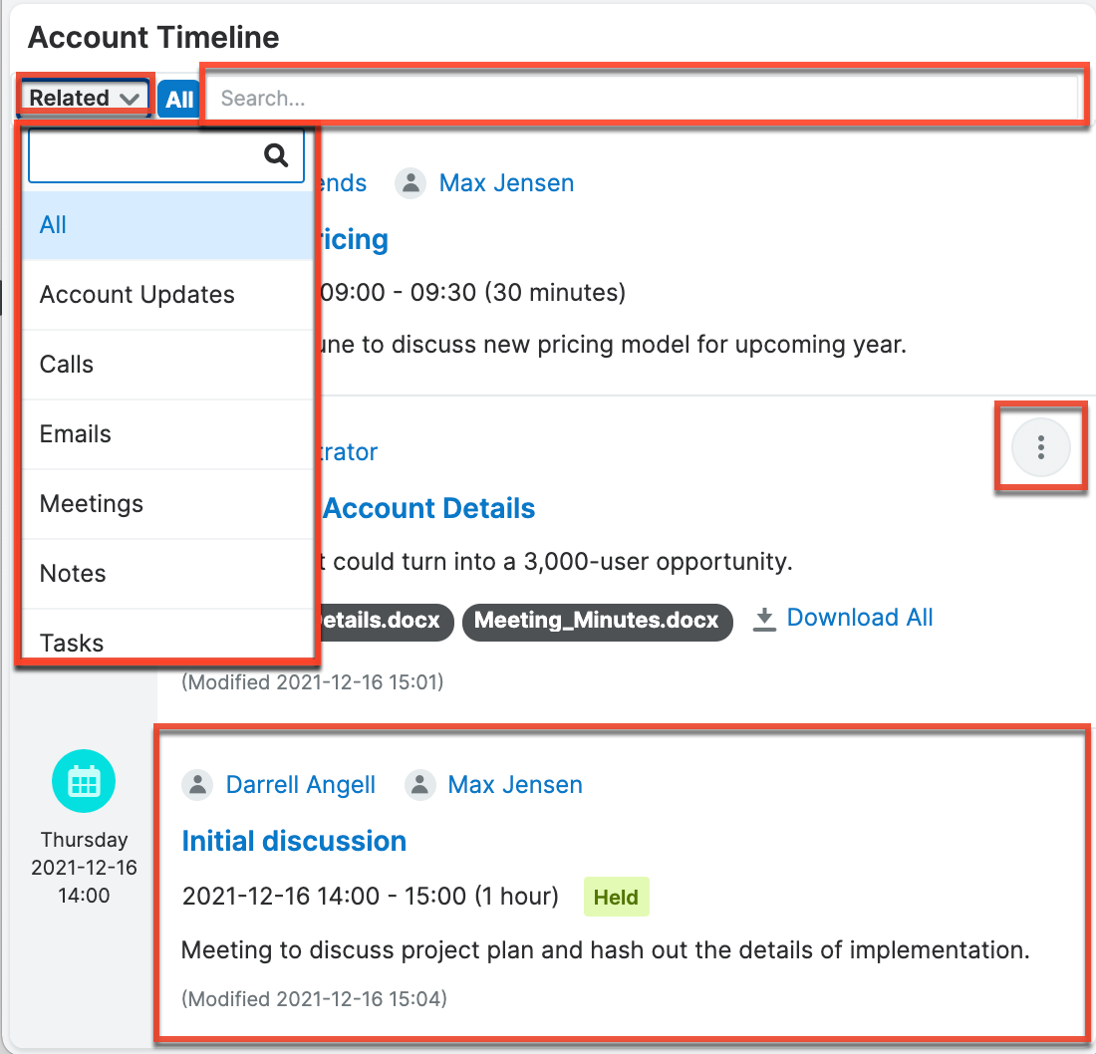
Task: Select Notes in the filter dropdown
Action: pyautogui.click(x=72, y=574)
